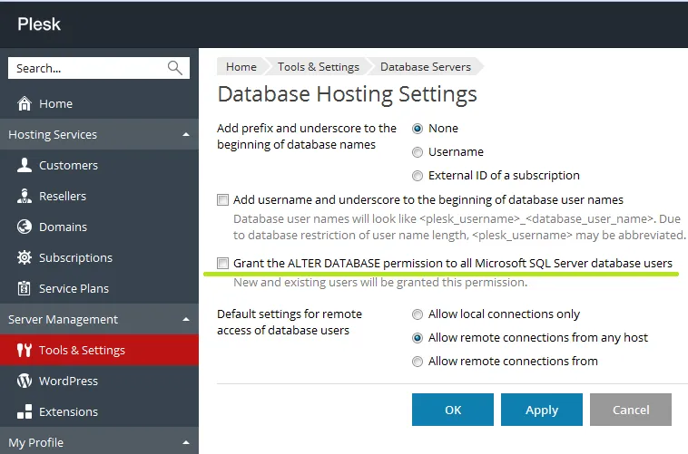Click the search magnifier icon
This screenshot has height=454, width=688.
[x=175, y=68]
